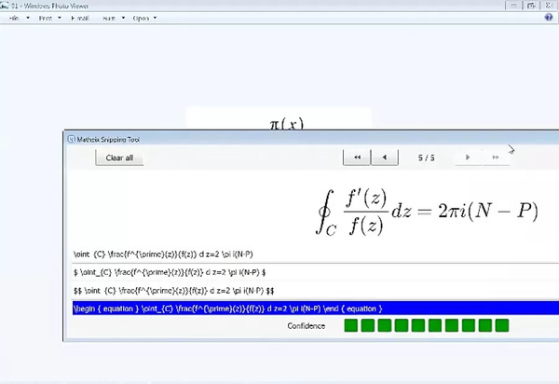Click the Photo Viewer title bar icon
This screenshot has height=384, width=559.
pyautogui.click(x=4, y=6)
